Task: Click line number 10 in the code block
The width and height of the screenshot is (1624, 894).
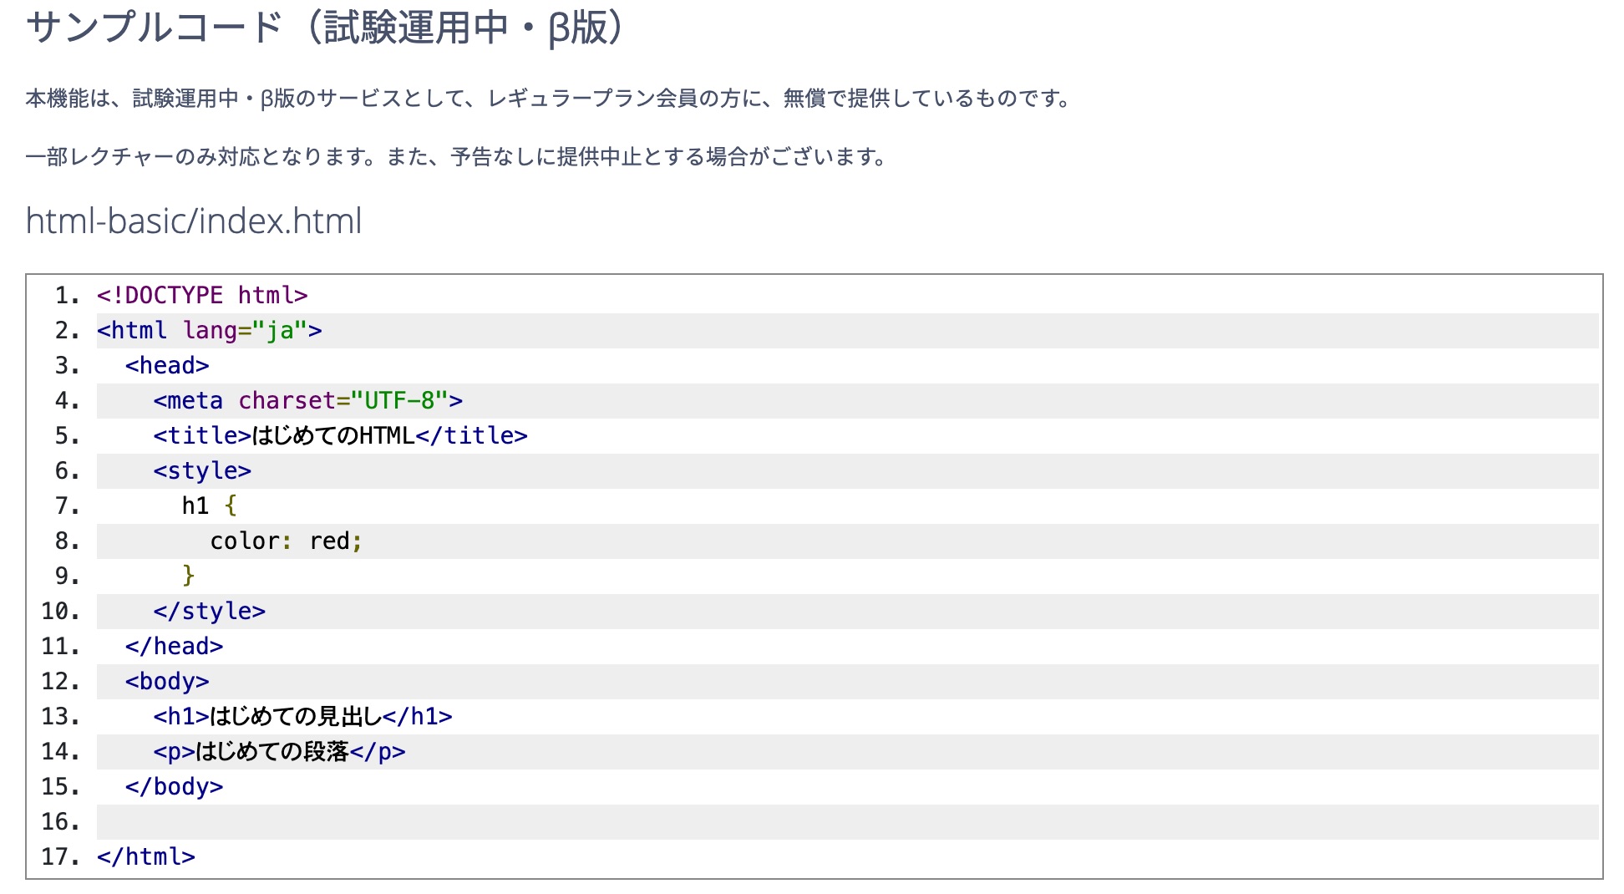Action: point(60,612)
